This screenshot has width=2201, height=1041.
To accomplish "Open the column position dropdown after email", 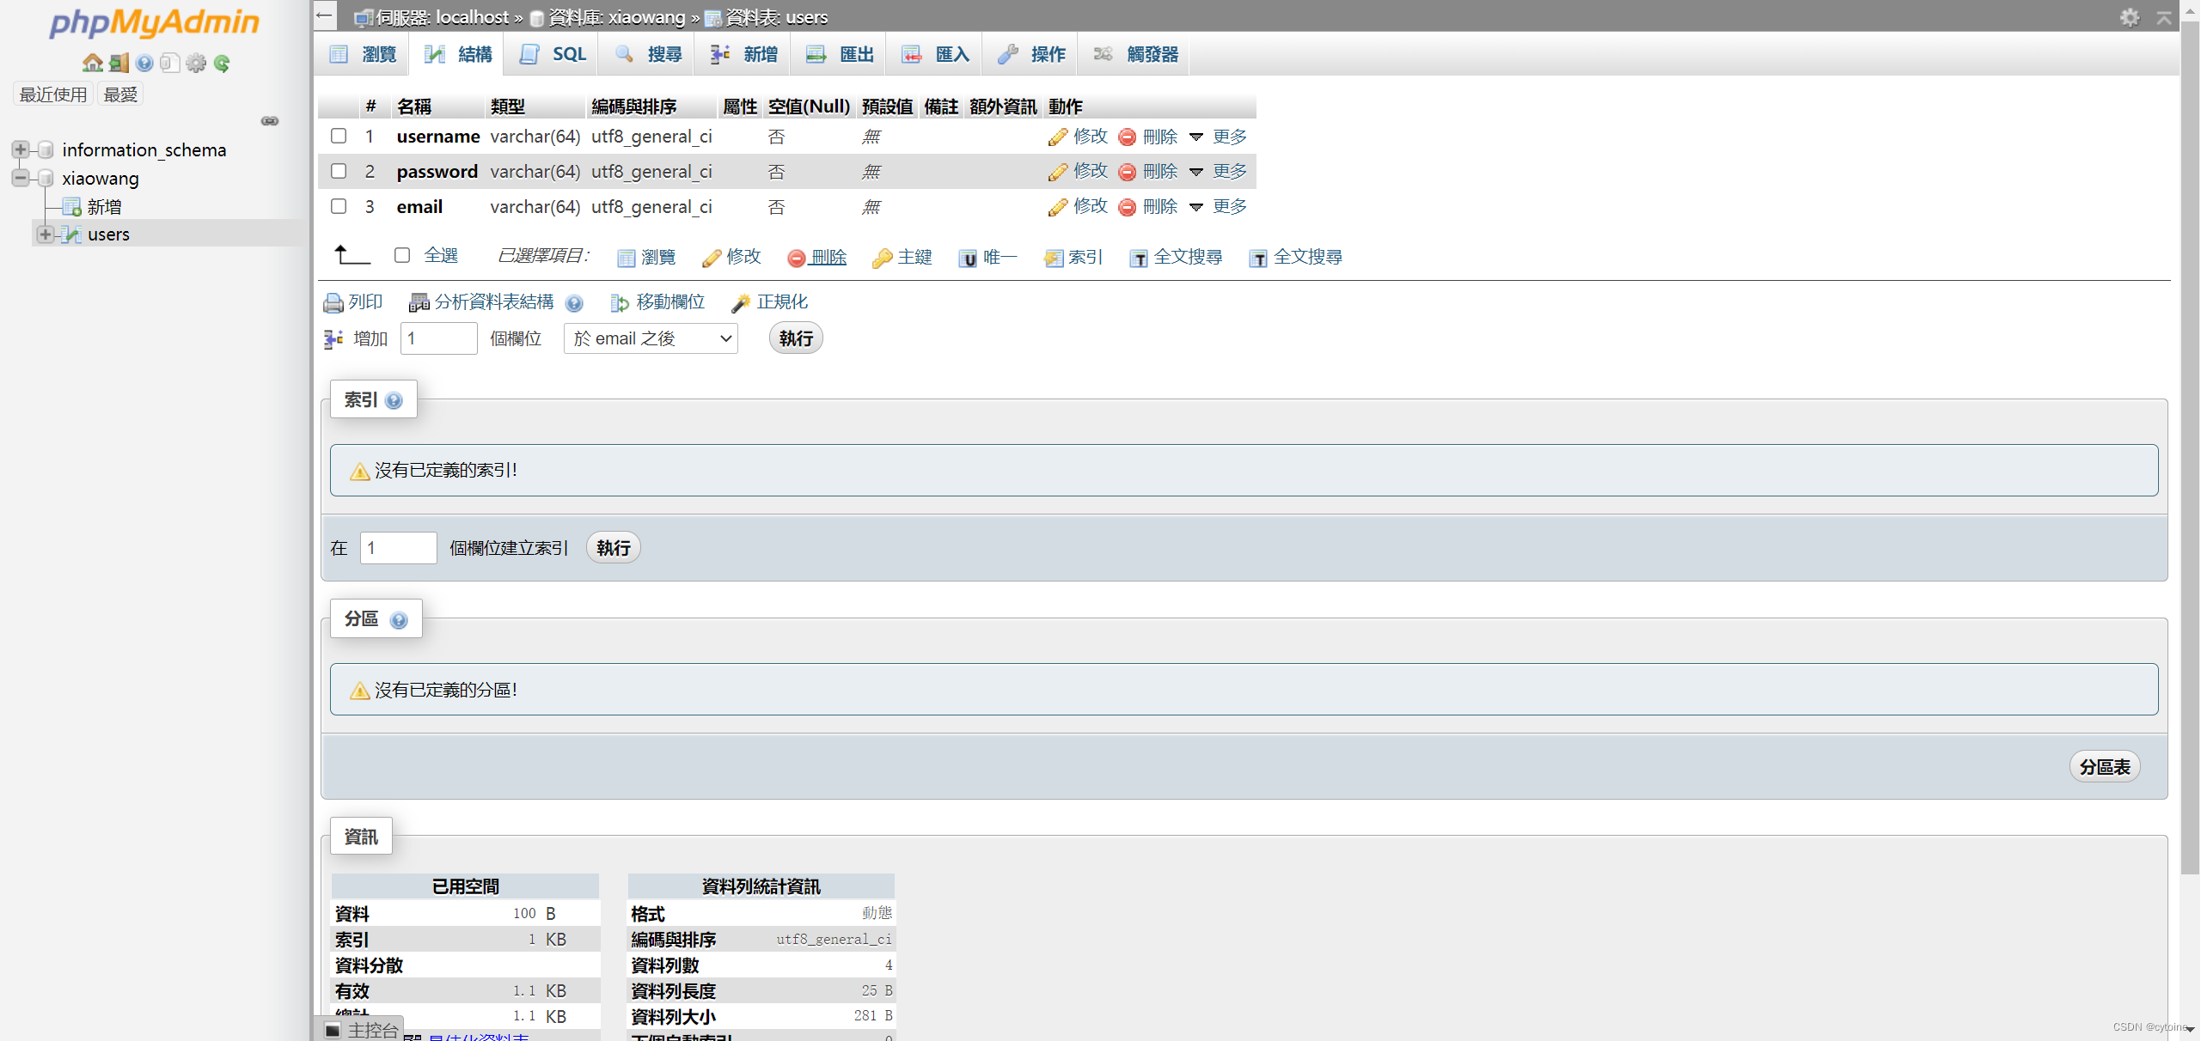I will tap(651, 338).
